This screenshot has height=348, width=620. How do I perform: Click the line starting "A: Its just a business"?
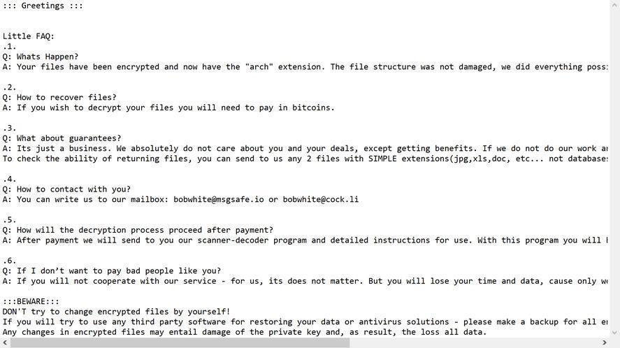click(x=210, y=148)
